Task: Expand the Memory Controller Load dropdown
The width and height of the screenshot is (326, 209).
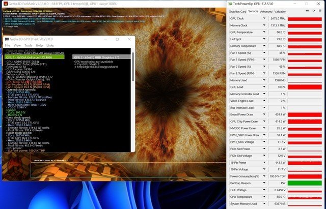Action: [x=264, y=94]
